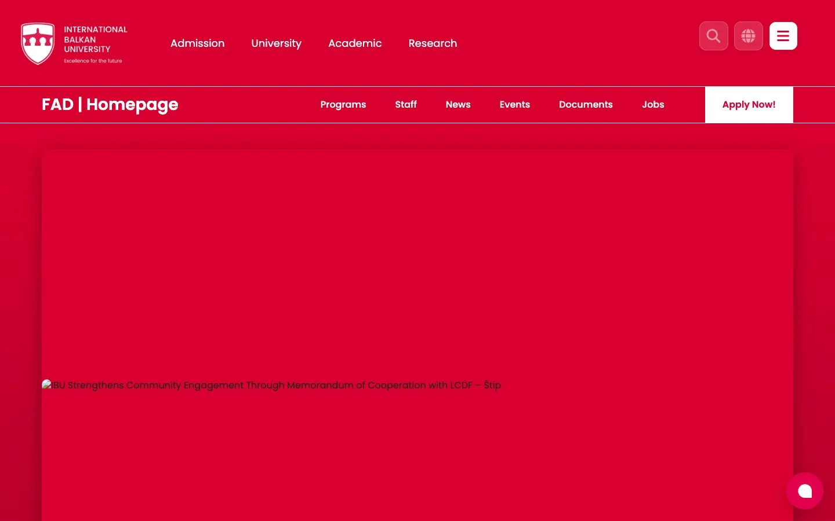Open the Research menu

click(x=433, y=43)
